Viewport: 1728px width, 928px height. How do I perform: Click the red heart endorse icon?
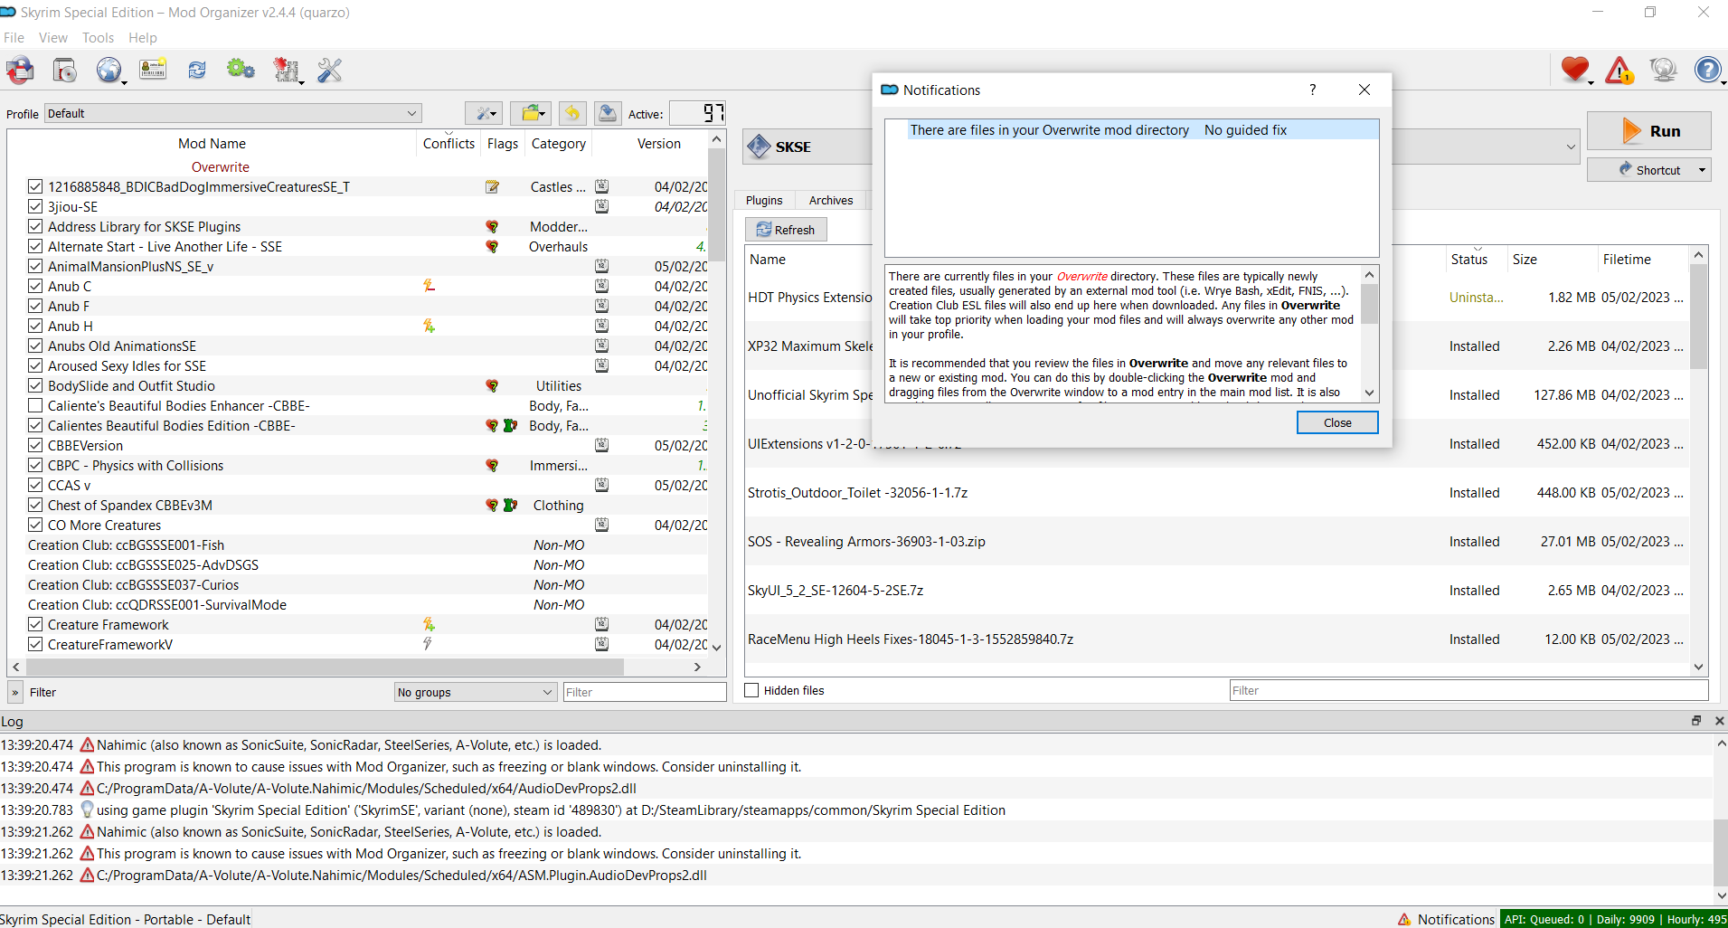click(1575, 70)
